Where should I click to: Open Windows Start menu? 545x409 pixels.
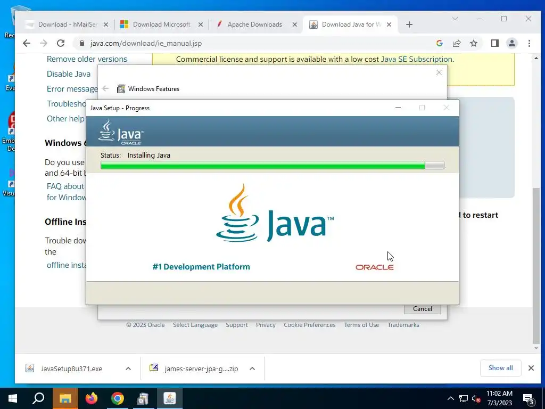coord(13,398)
